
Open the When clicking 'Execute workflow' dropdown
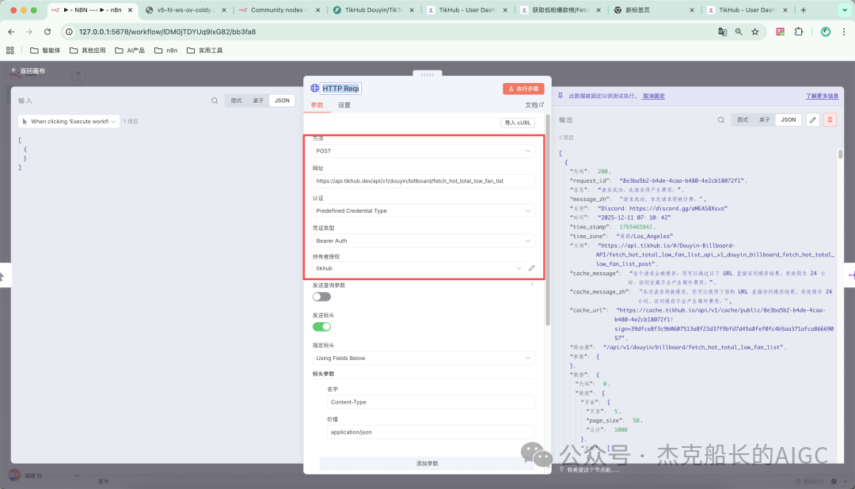[x=69, y=122]
